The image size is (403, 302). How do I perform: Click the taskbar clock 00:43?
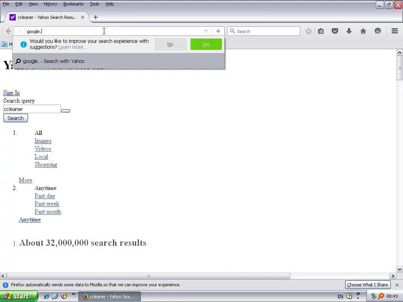point(392,296)
